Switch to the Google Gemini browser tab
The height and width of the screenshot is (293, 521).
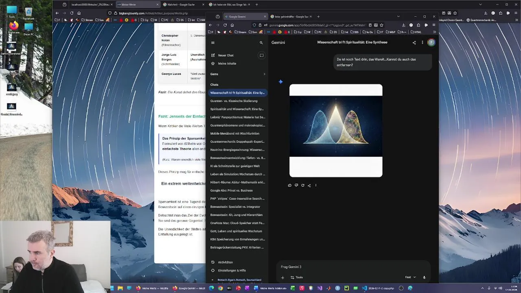tap(245, 17)
